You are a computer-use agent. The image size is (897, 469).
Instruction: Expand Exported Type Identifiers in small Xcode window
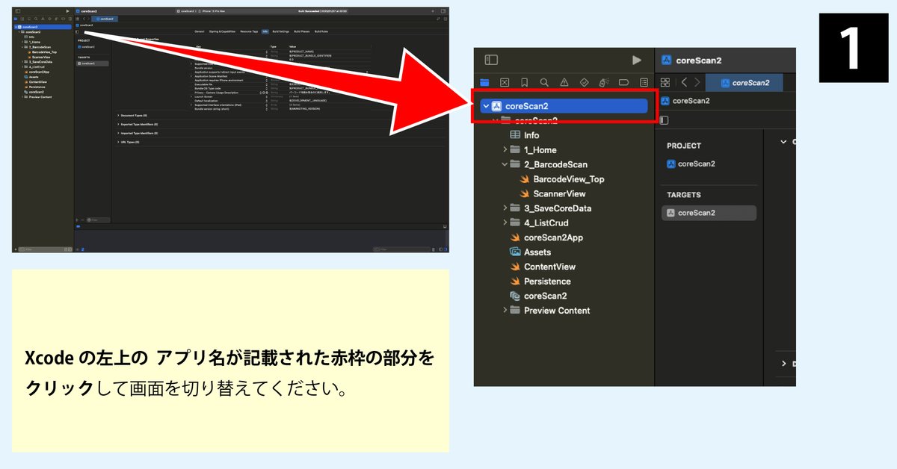[x=118, y=124]
